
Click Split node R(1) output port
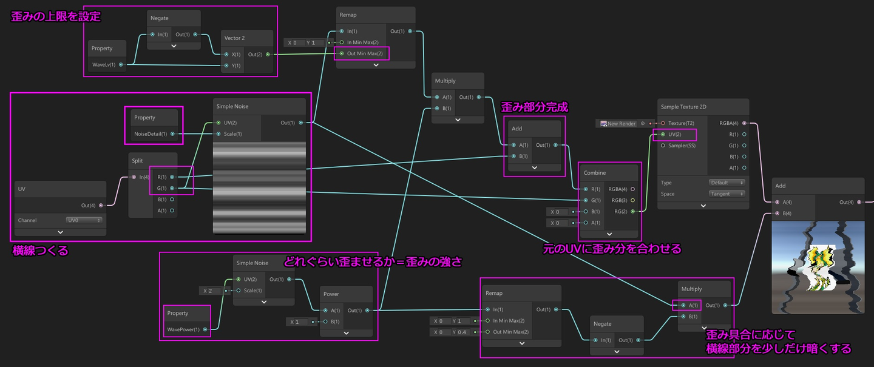[172, 177]
